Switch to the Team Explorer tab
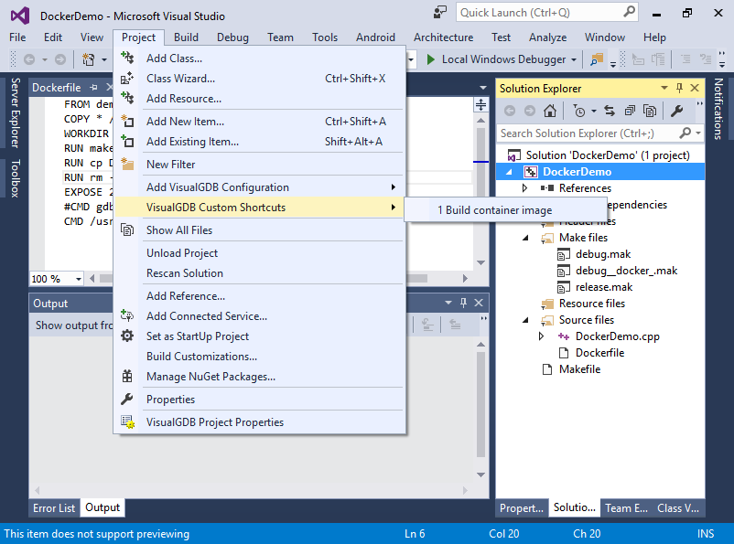Image resolution: width=734 pixels, height=544 pixels. 626,508
